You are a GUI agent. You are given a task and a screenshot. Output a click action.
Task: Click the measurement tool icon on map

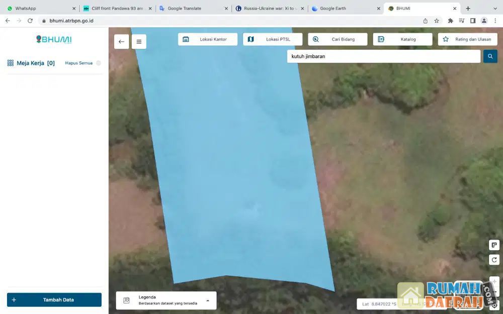[494, 245]
